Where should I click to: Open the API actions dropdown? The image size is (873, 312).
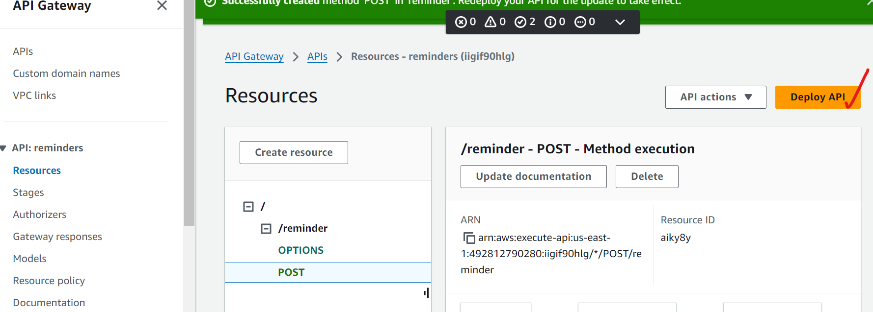pyautogui.click(x=715, y=97)
